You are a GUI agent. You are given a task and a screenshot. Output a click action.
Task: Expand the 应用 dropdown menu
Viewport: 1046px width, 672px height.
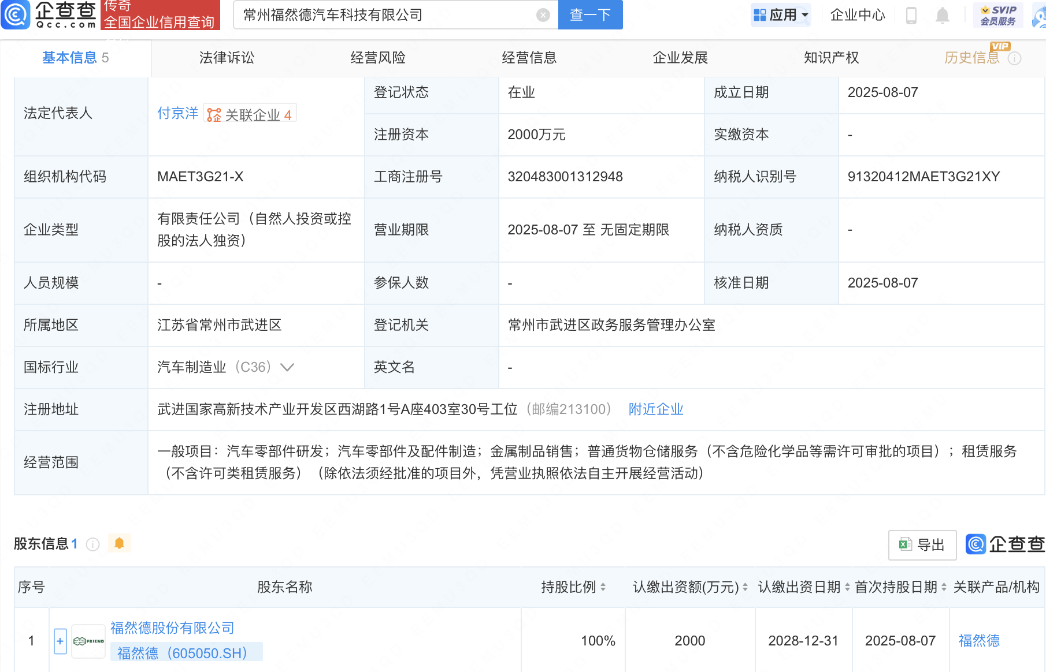pos(781,15)
